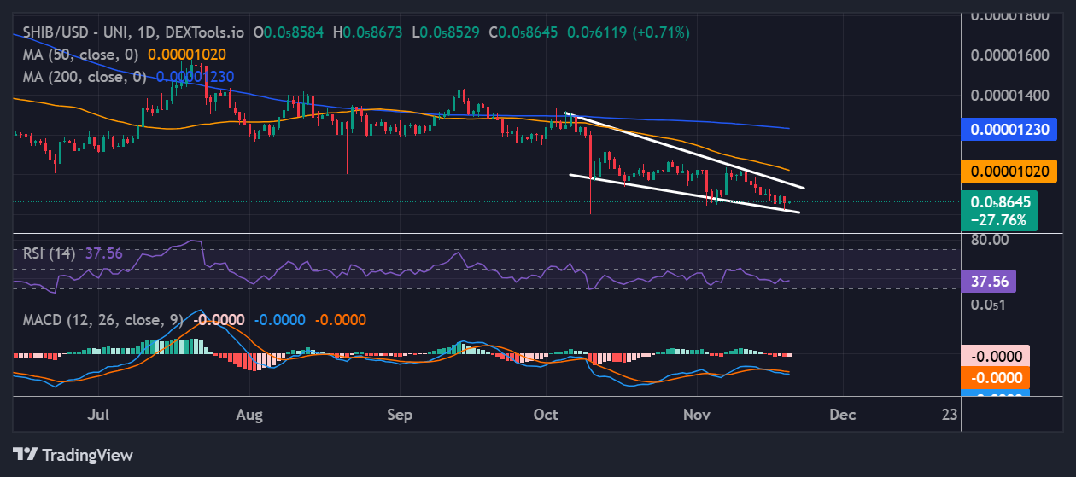Click the Jul label on time axis
This screenshot has height=477, width=1076.
pyautogui.click(x=99, y=415)
